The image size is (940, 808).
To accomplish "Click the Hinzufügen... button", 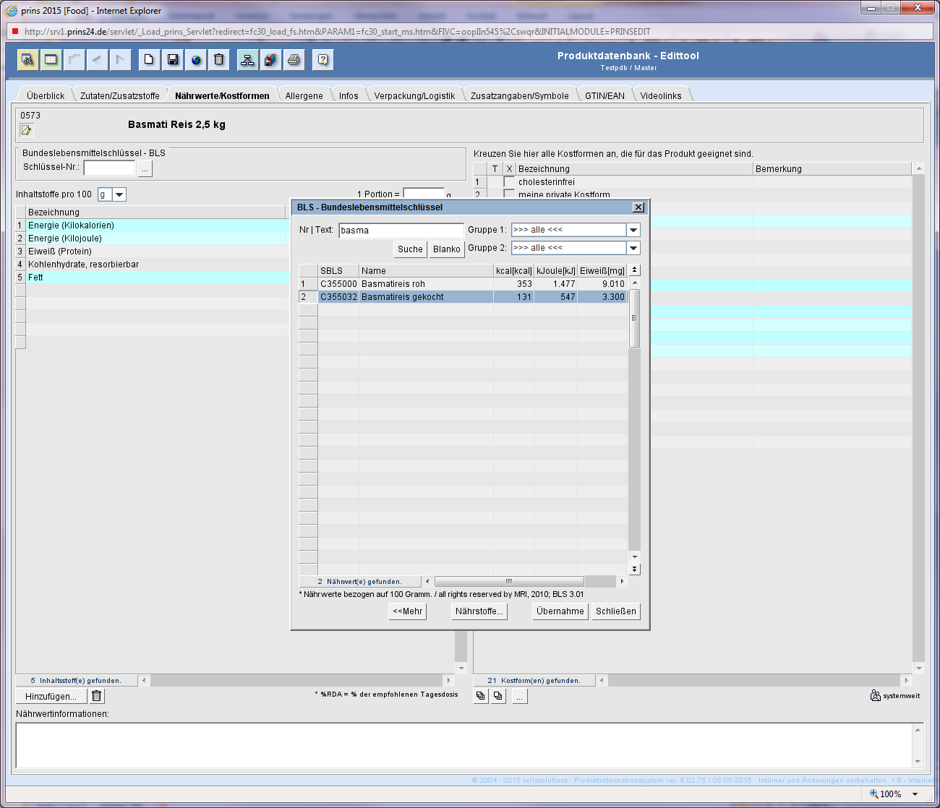I will pyautogui.click(x=51, y=697).
